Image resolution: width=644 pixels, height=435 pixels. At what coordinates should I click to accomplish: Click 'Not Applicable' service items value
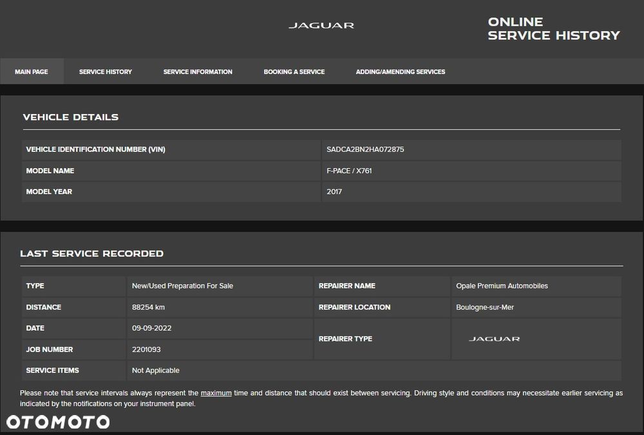click(156, 371)
